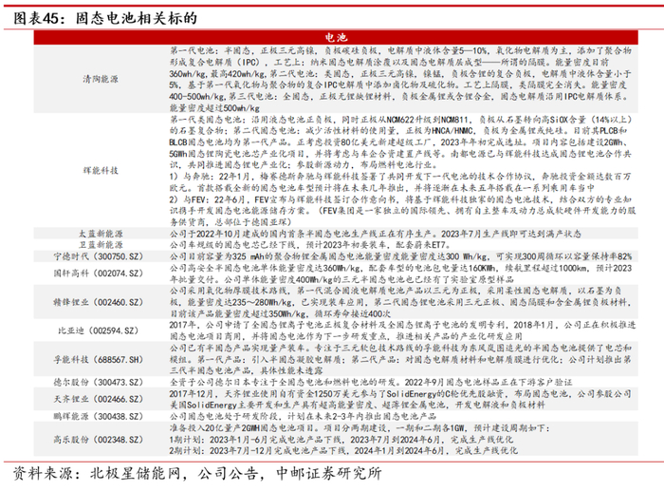Click the line starting '2）与FEV：22年6月'

coord(400,199)
